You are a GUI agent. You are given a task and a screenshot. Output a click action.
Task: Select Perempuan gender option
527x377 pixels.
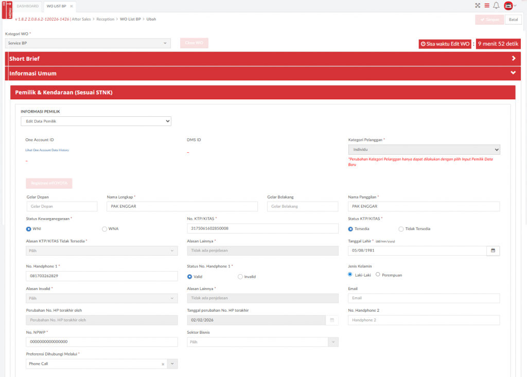click(x=378, y=275)
